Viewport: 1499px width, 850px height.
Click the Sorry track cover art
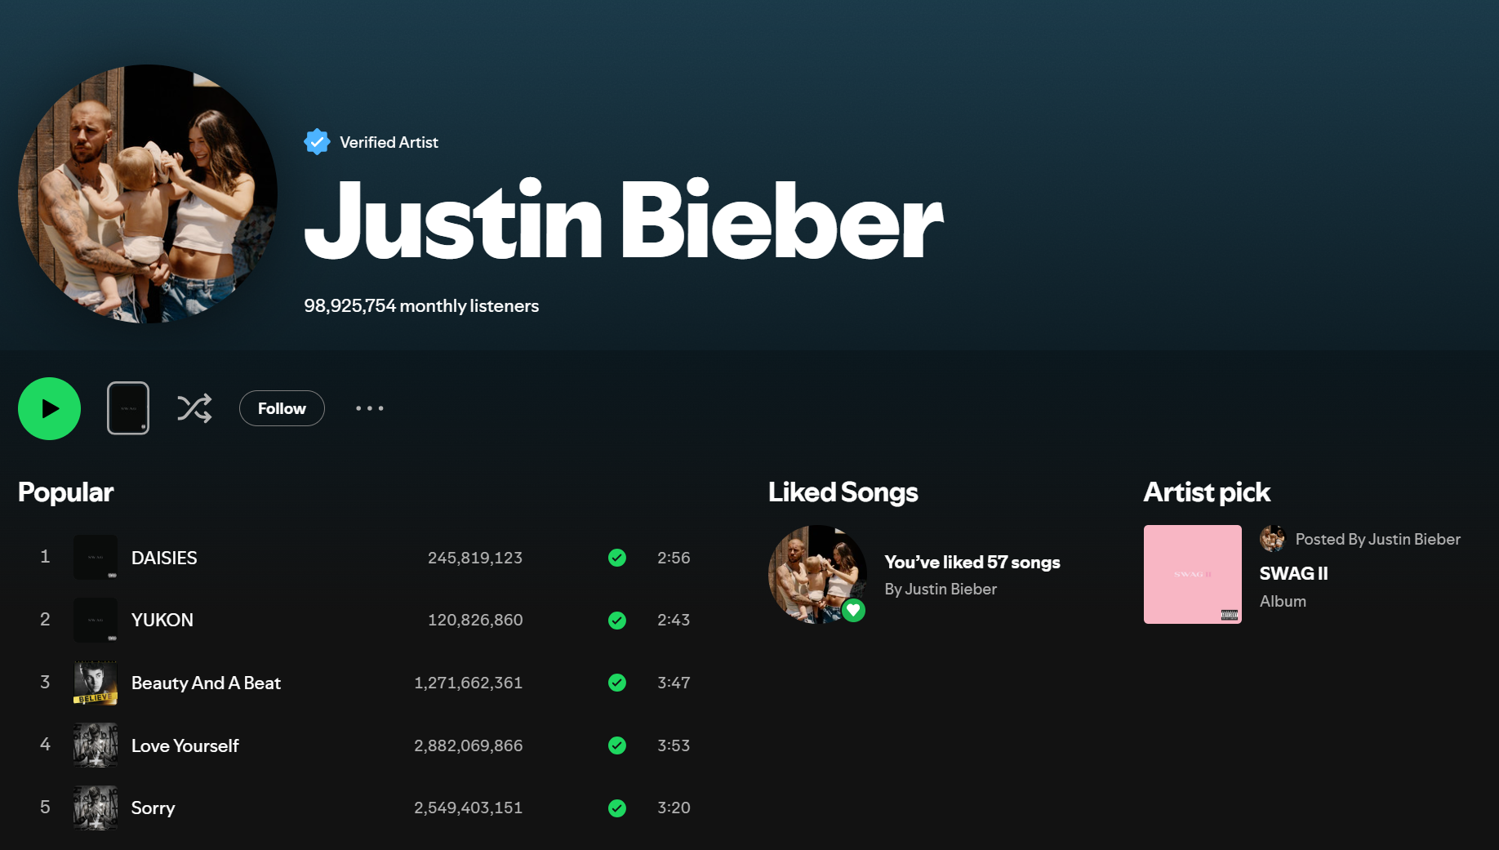[96, 808]
